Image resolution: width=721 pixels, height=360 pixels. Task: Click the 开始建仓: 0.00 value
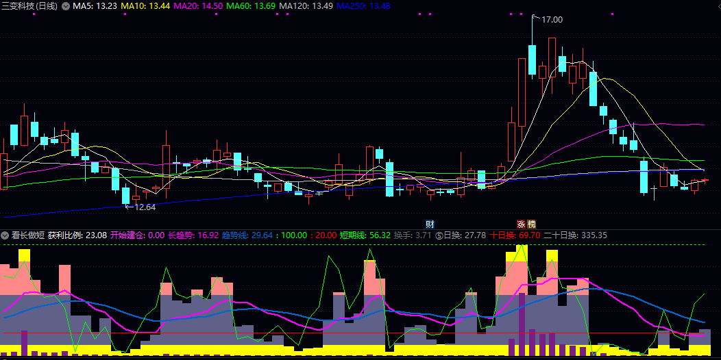pyautogui.click(x=137, y=235)
